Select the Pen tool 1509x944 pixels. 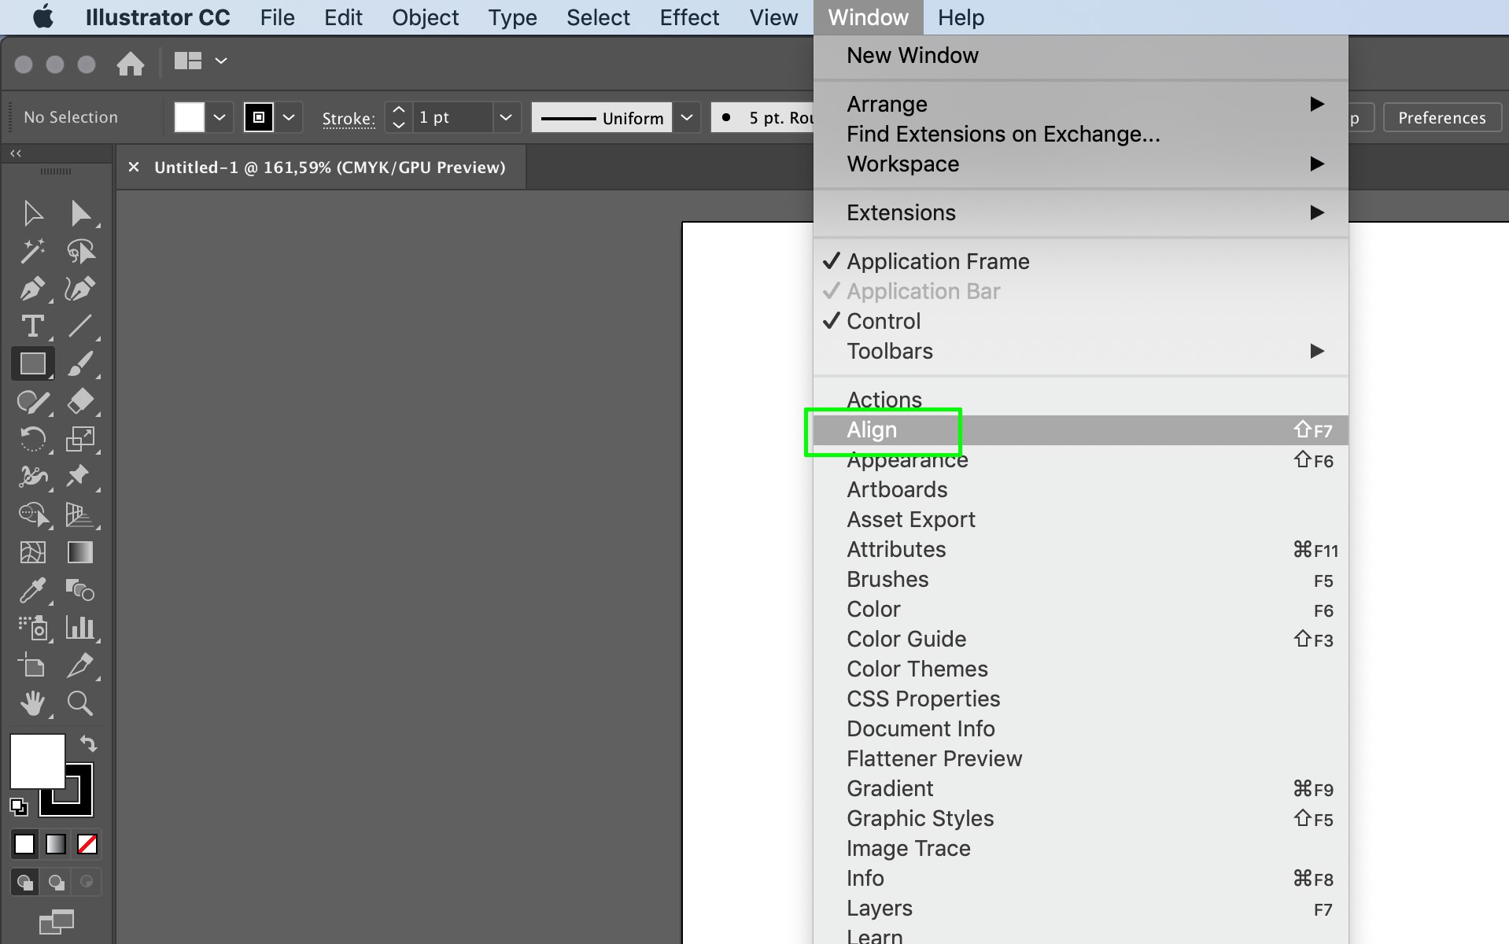click(32, 289)
